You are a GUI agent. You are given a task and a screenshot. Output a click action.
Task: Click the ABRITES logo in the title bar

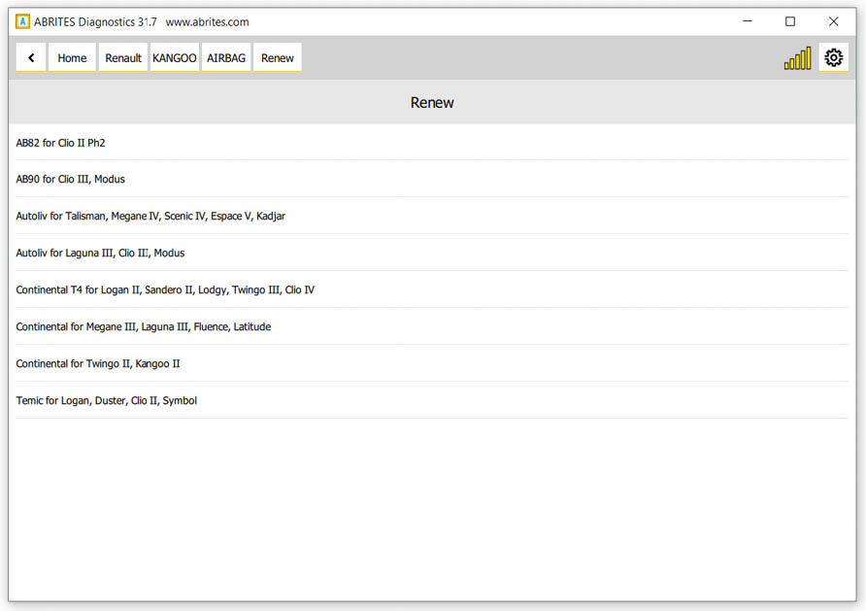pyautogui.click(x=22, y=21)
